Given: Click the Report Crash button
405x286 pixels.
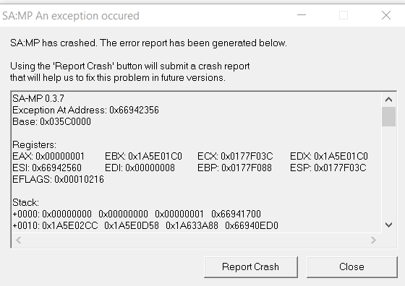Looking at the screenshot, I should 251,267.
